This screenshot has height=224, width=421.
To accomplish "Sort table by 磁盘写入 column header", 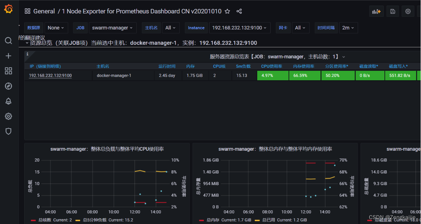I will (398, 66).
